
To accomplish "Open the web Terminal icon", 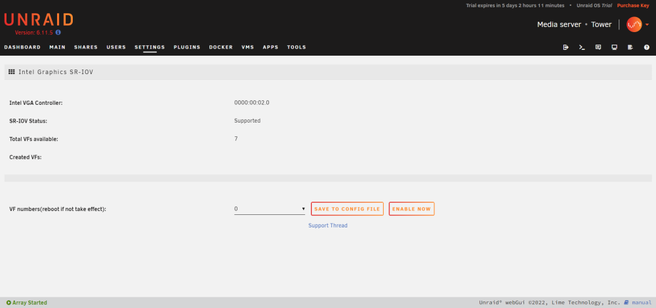I will [582, 47].
